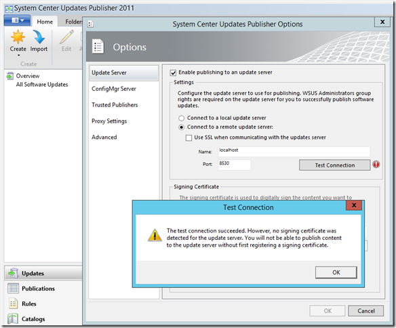Click the Catalogs book icon
This screenshot has width=396, height=328.
tap(13, 319)
